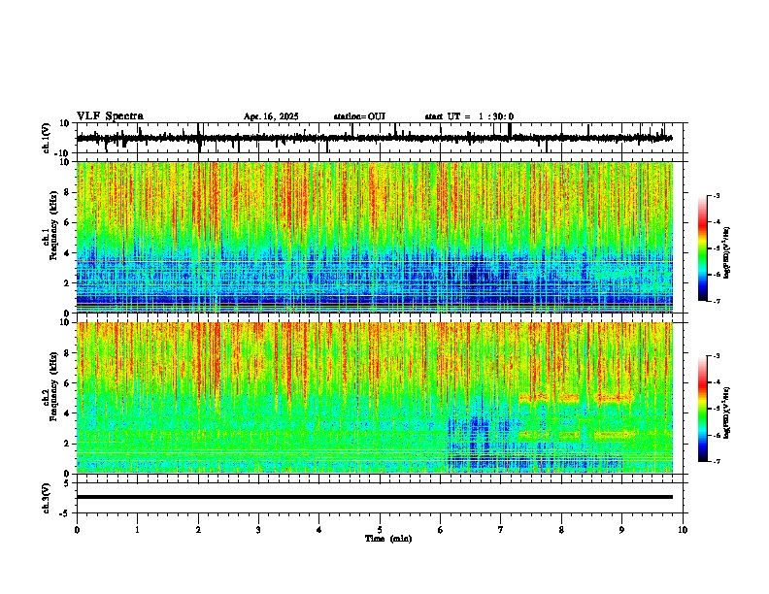
Task: Click the "5" tick of ch.3 voltage axis
Action: click(67, 483)
